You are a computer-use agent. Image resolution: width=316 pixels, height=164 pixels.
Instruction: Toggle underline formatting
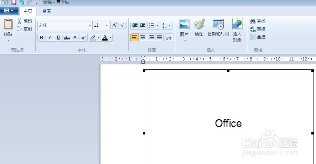pos(58,38)
